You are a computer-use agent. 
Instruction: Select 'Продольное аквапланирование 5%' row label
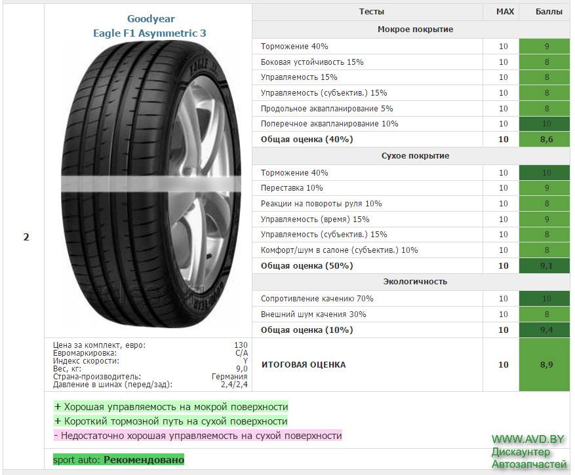pos(327,109)
